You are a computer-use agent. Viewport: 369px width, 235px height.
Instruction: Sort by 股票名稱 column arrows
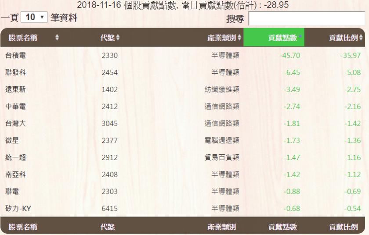point(57,38)
